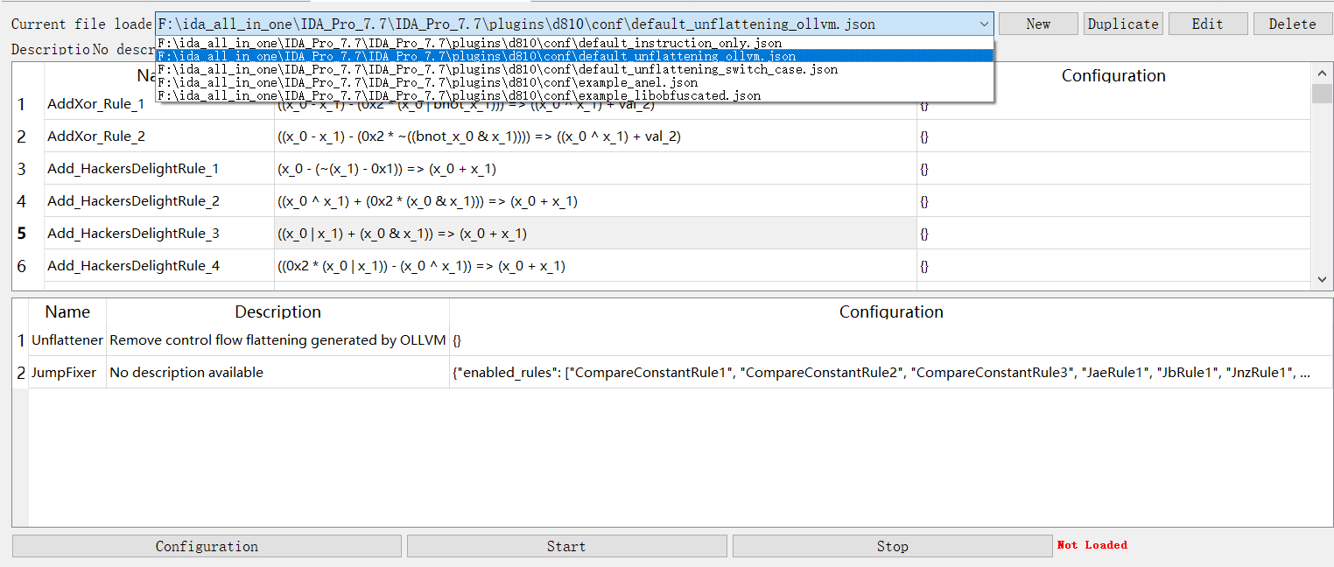Viewport: 1334px width, 567px height.
Task: Click Start to begin deobfuscation
Action: point(566,546)
